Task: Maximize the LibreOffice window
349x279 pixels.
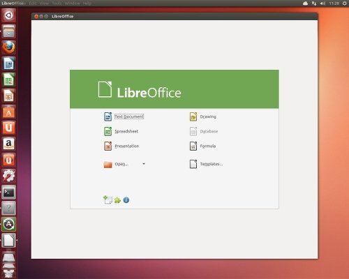Action: point(46,16)
